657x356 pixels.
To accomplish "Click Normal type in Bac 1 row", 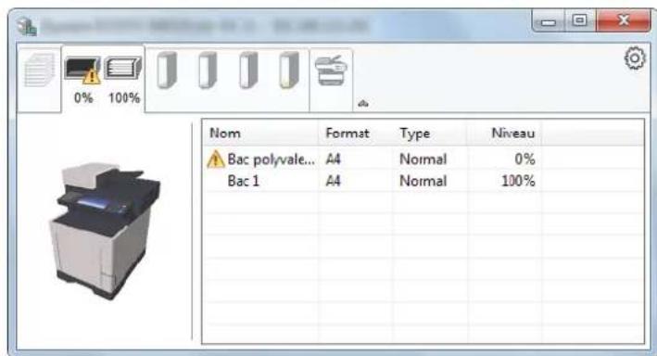I will click(x=423, y=181).
